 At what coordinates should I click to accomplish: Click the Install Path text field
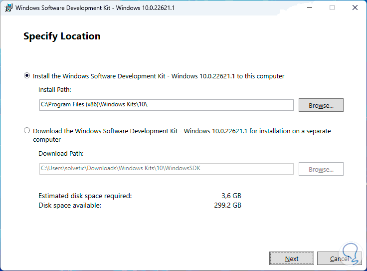166,105
